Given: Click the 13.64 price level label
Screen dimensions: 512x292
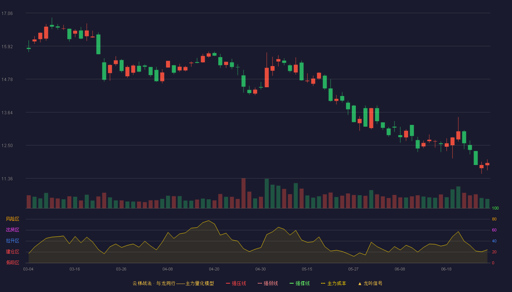Looking at the screenshot, I should coord(7,112).
